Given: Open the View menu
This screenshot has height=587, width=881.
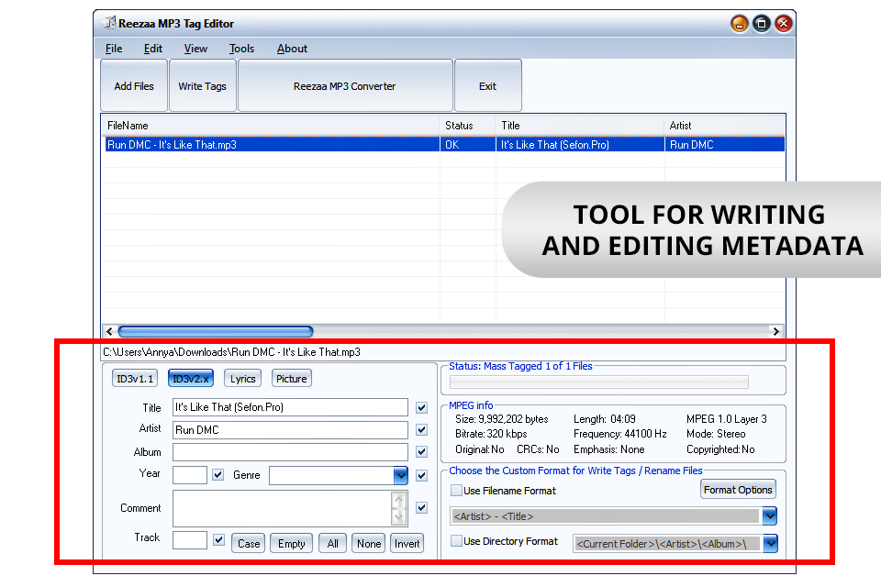Looking at the screenshot, I should (x=195, y=49).
